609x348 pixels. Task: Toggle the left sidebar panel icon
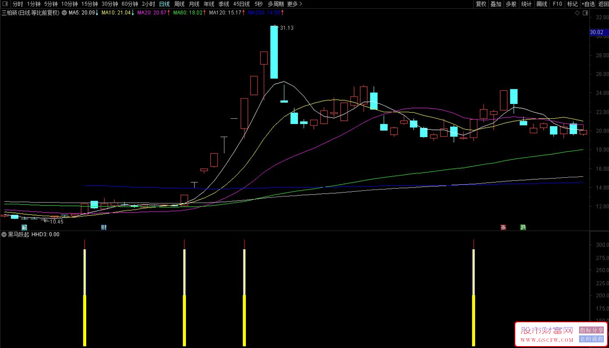click(x=5, y=4)
